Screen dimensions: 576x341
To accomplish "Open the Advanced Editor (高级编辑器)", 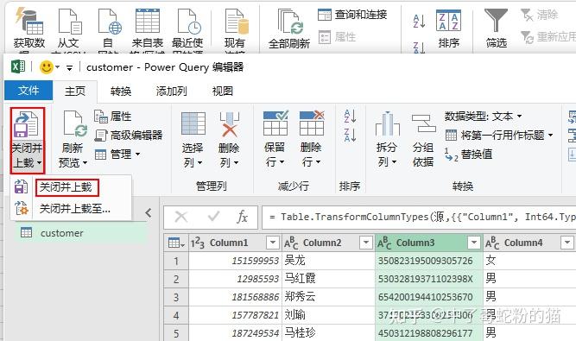I will (129, 135).
